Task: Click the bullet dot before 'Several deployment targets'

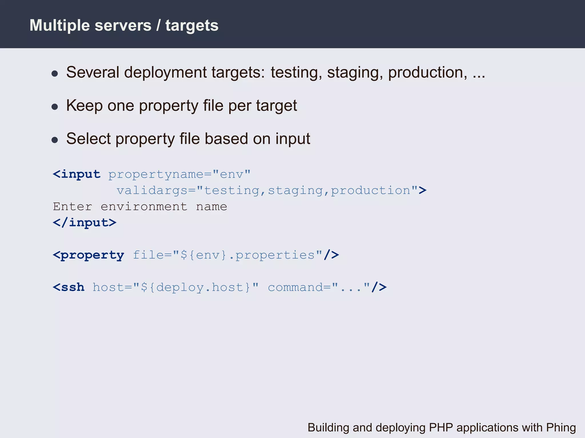Action: point(55,74)
